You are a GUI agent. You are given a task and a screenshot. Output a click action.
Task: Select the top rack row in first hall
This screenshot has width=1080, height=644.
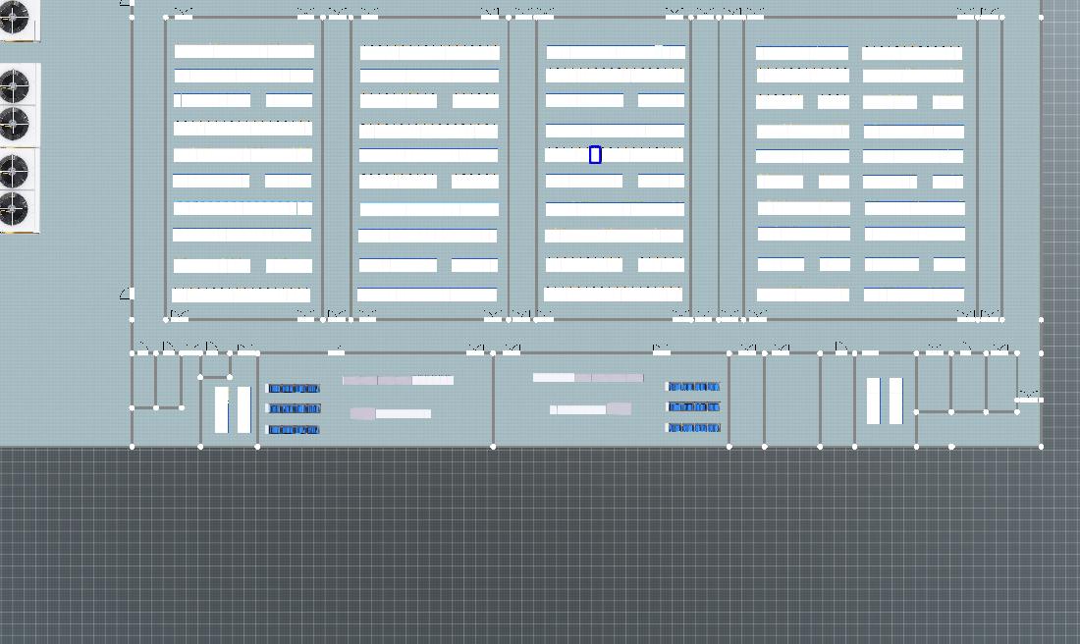[243, 51]
